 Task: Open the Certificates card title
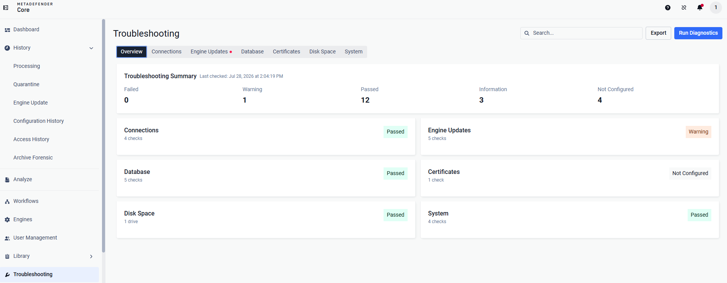(444, 172)
